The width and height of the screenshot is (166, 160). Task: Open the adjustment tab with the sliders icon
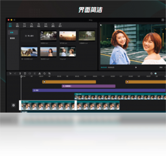point(60,25)
